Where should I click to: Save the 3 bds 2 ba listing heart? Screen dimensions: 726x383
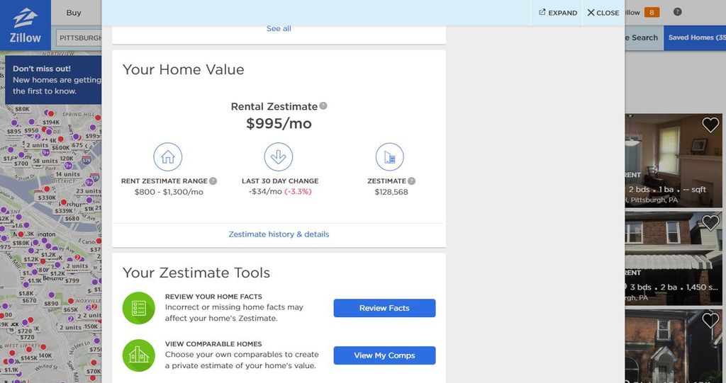710,223
